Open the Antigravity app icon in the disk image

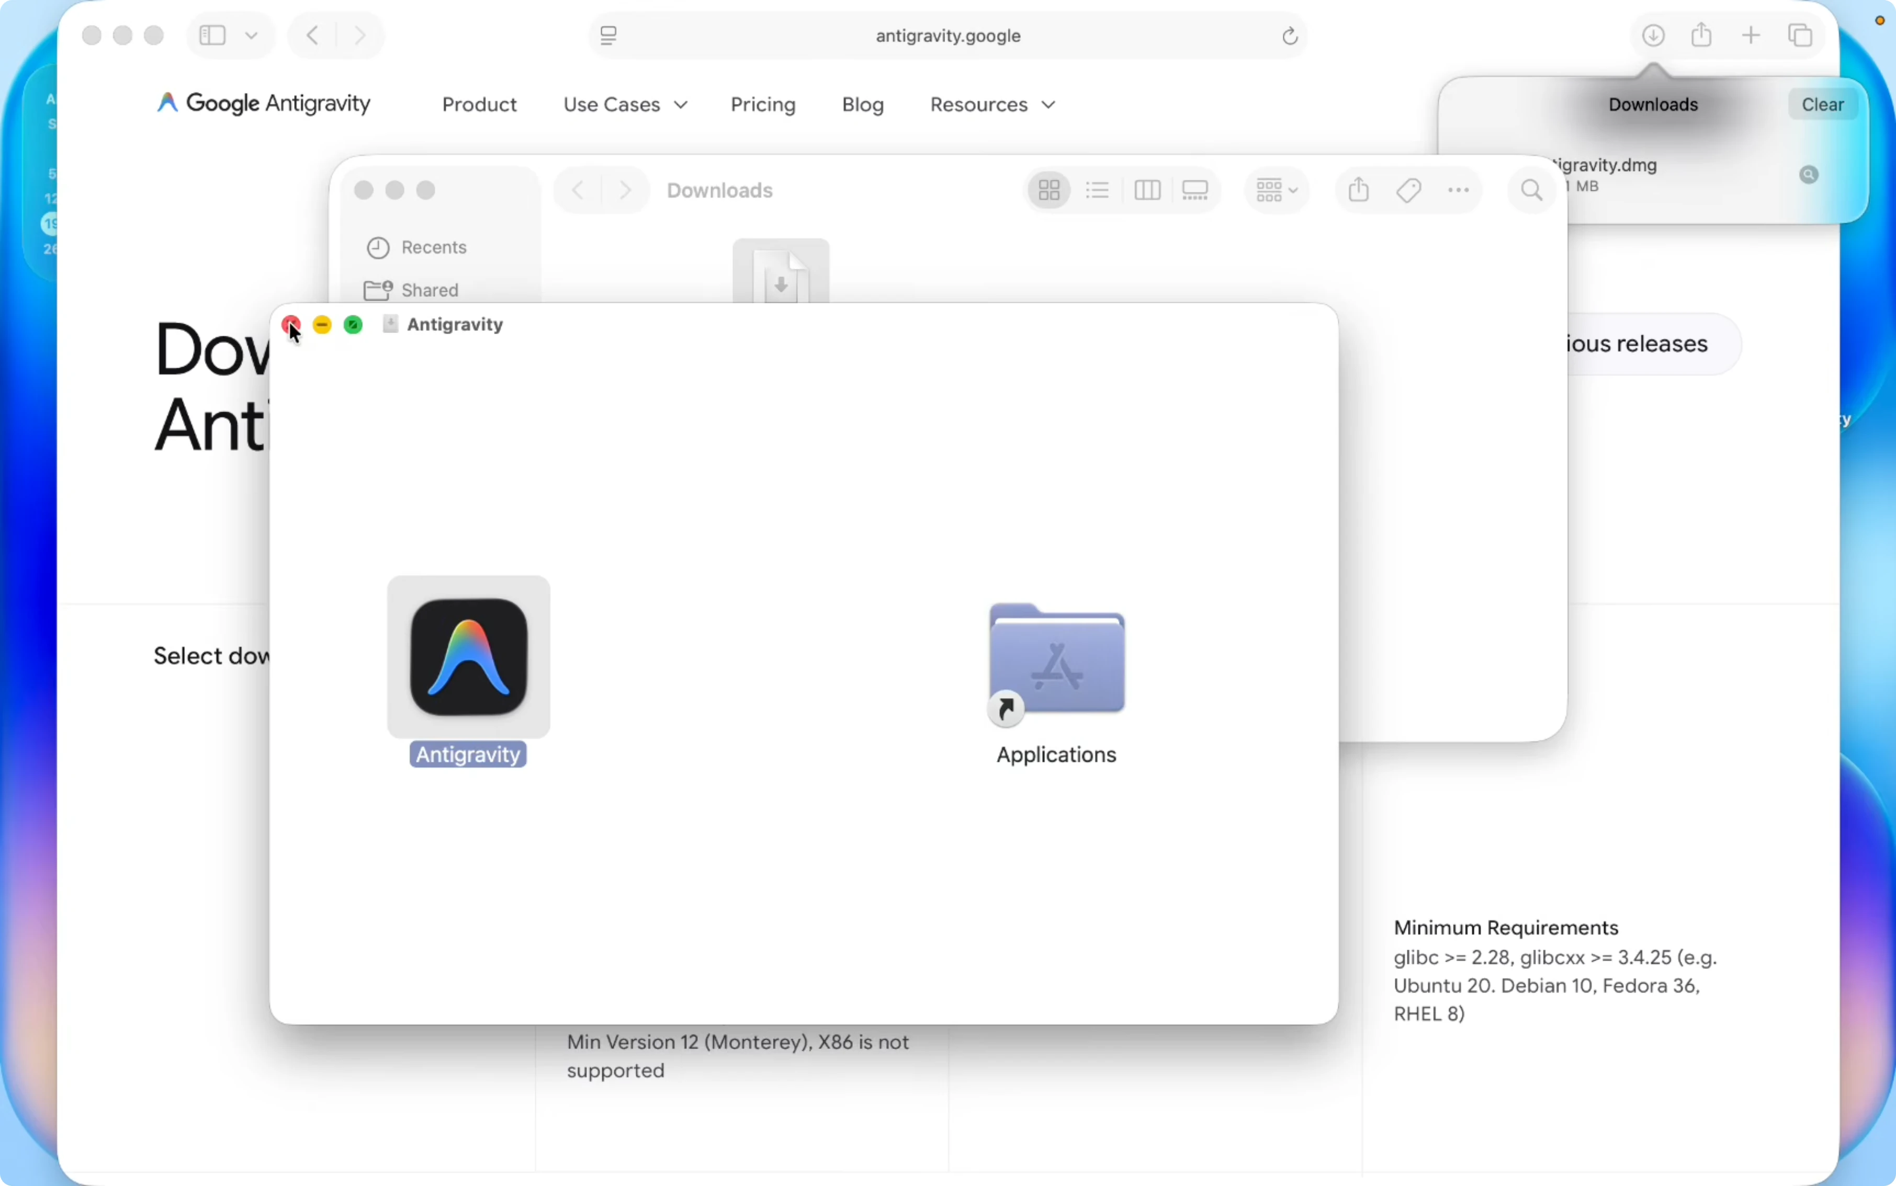pyautogui.click(x=469, y=657)
